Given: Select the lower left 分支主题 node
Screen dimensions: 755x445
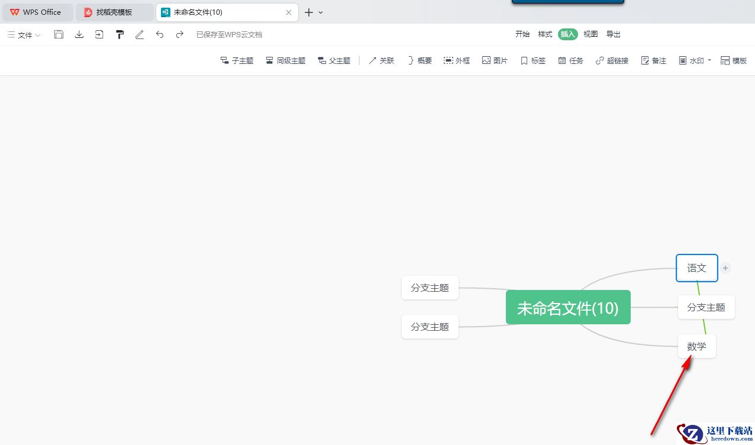Looking at the screenshot, I should point(430,327).
